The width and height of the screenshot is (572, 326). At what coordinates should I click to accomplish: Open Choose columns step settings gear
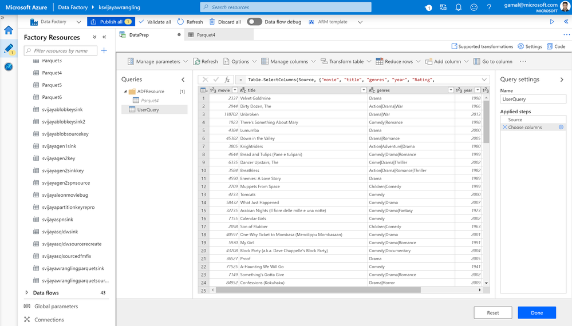[x=561, y=127]
